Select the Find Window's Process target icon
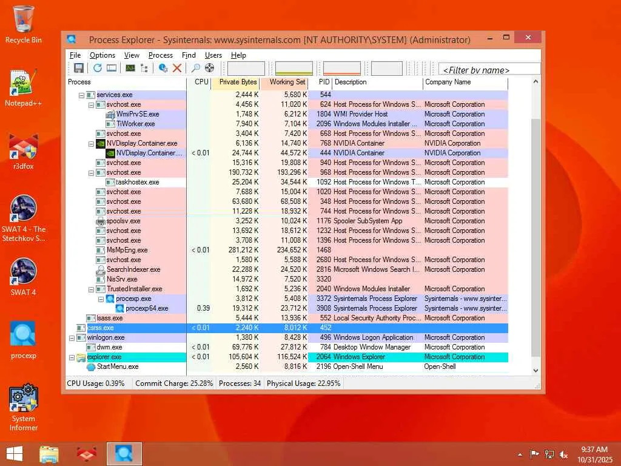Screen dimensions: 621x466 tap(209, 68)
